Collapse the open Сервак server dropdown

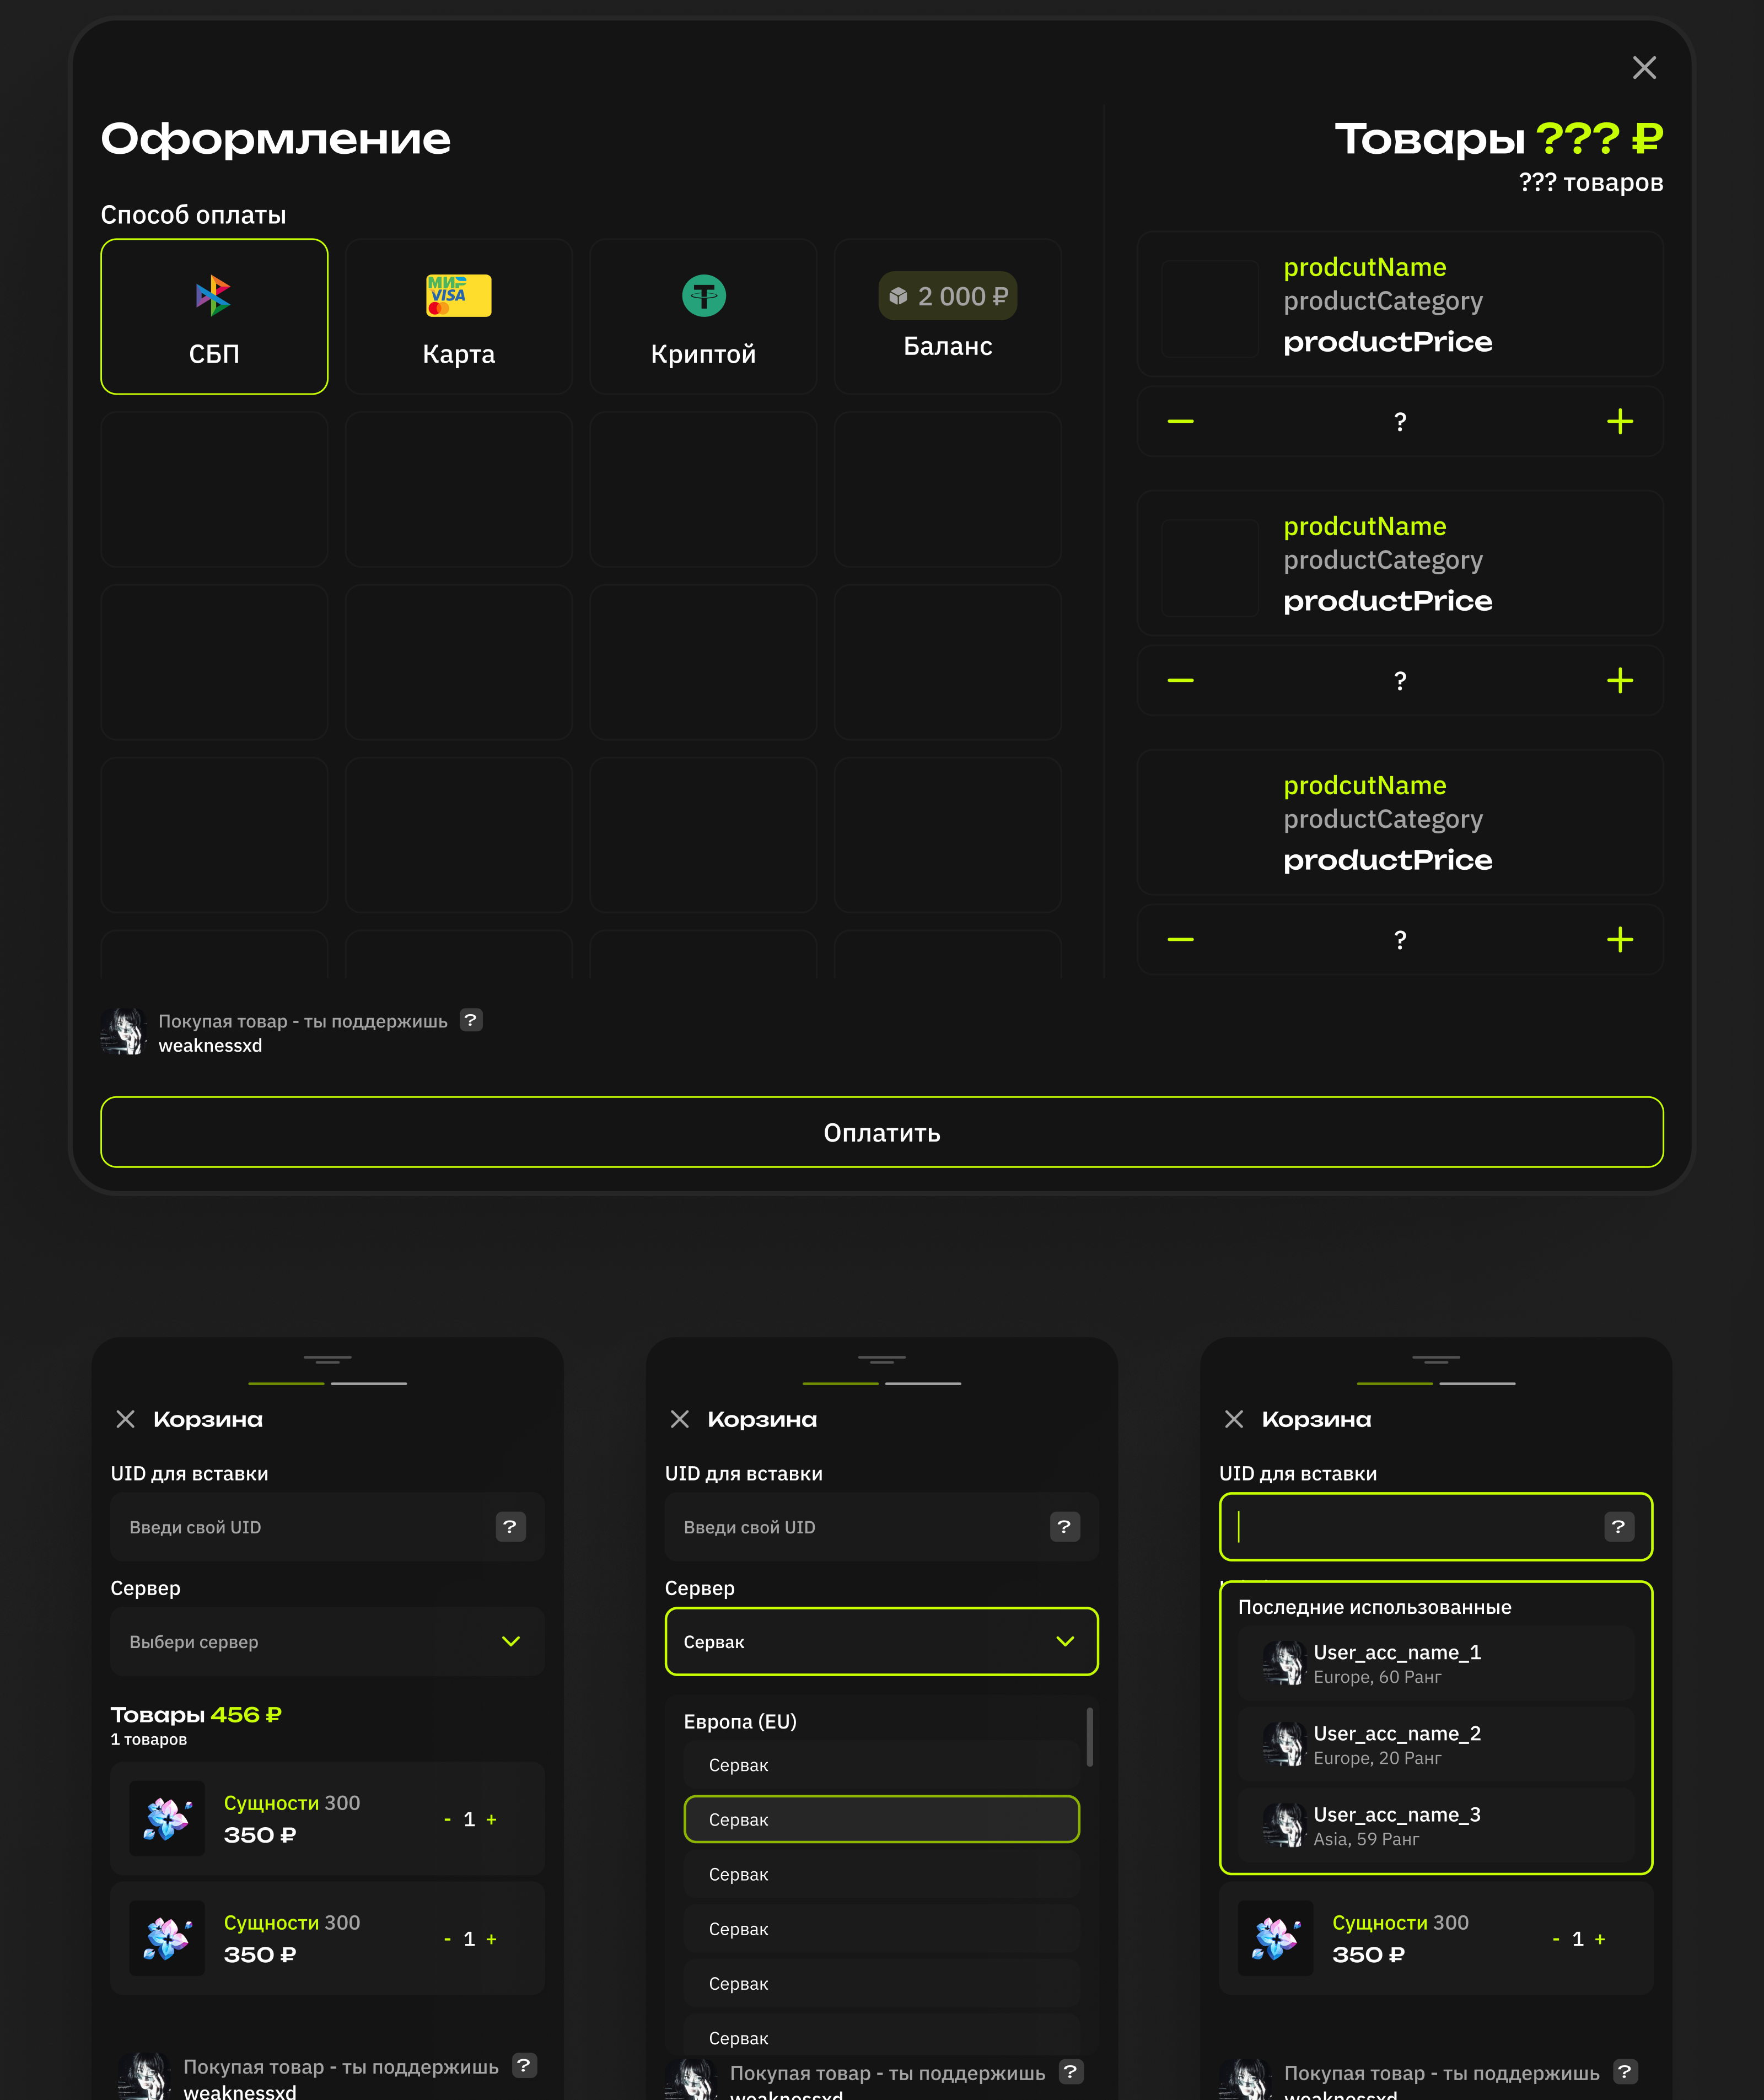coord(1064,1641)
